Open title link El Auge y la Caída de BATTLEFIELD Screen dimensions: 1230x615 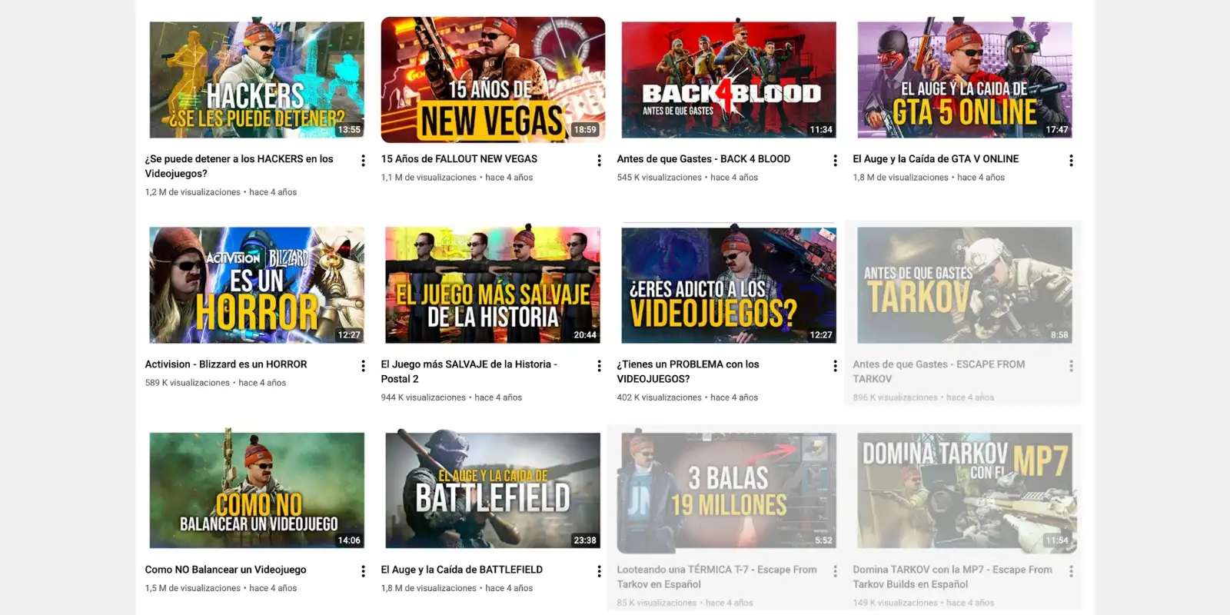[x=462, y=570]
